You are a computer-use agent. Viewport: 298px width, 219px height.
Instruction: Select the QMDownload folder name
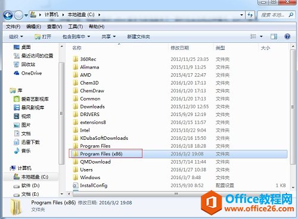coord(95,162)
